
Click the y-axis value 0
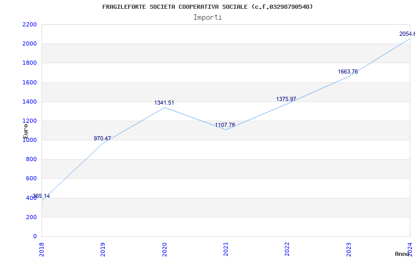point(35,236)
